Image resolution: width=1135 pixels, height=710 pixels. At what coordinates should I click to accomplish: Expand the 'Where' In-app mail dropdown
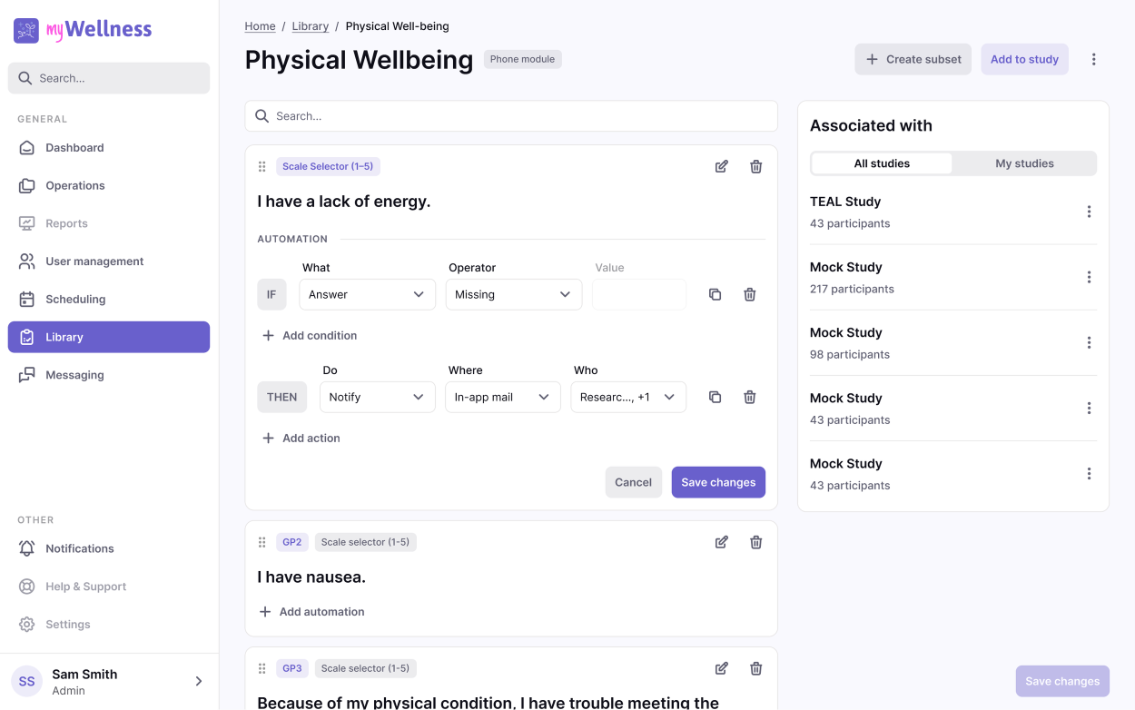[502, 398]
